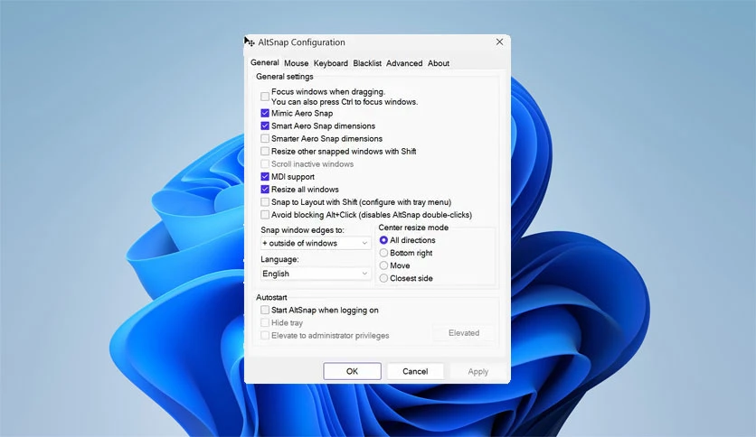Click the 'Language:' label

[279, 259]
